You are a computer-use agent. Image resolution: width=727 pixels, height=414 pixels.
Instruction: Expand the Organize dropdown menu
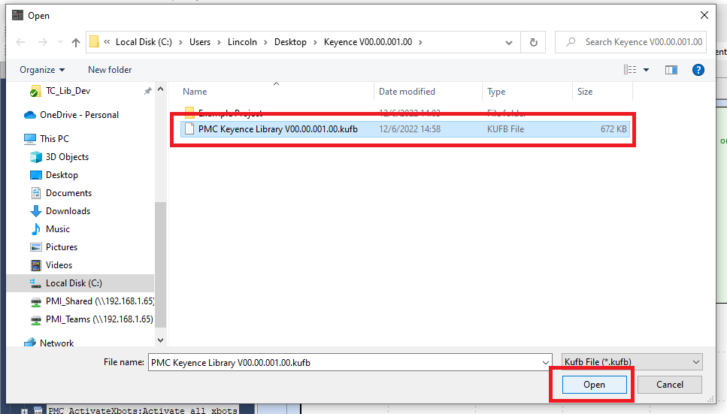click(42, 70)
